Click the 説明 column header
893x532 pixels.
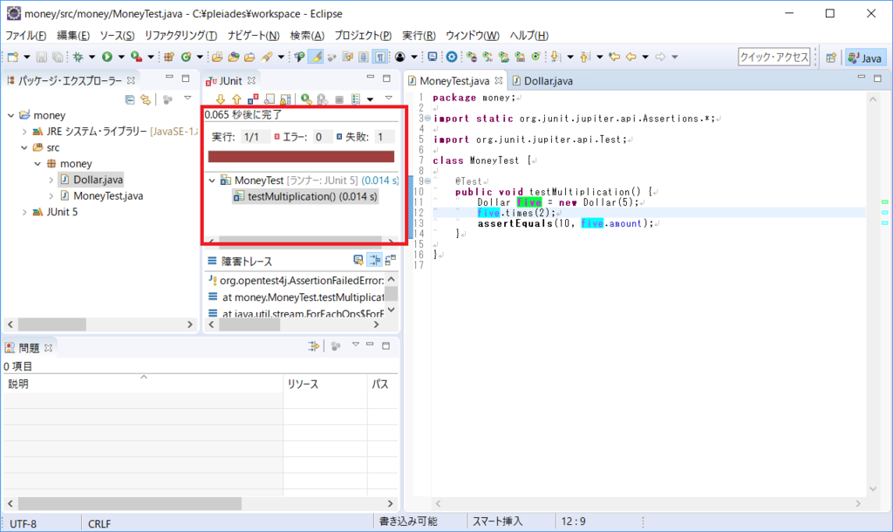pyautogui.click(x=143, y=384)
